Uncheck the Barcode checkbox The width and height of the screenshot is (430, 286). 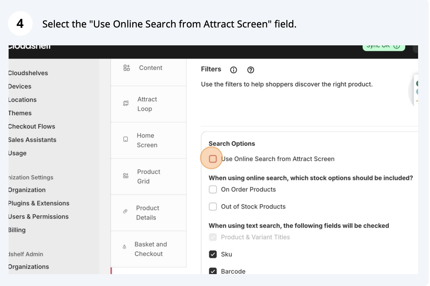[213, 271]
